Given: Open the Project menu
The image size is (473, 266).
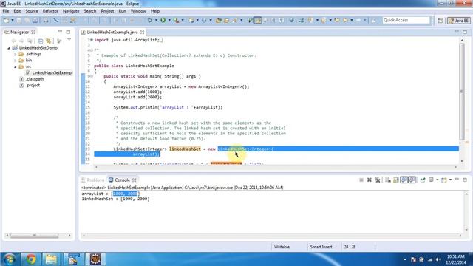Looking at the screenshot, I should click(107, 11).
